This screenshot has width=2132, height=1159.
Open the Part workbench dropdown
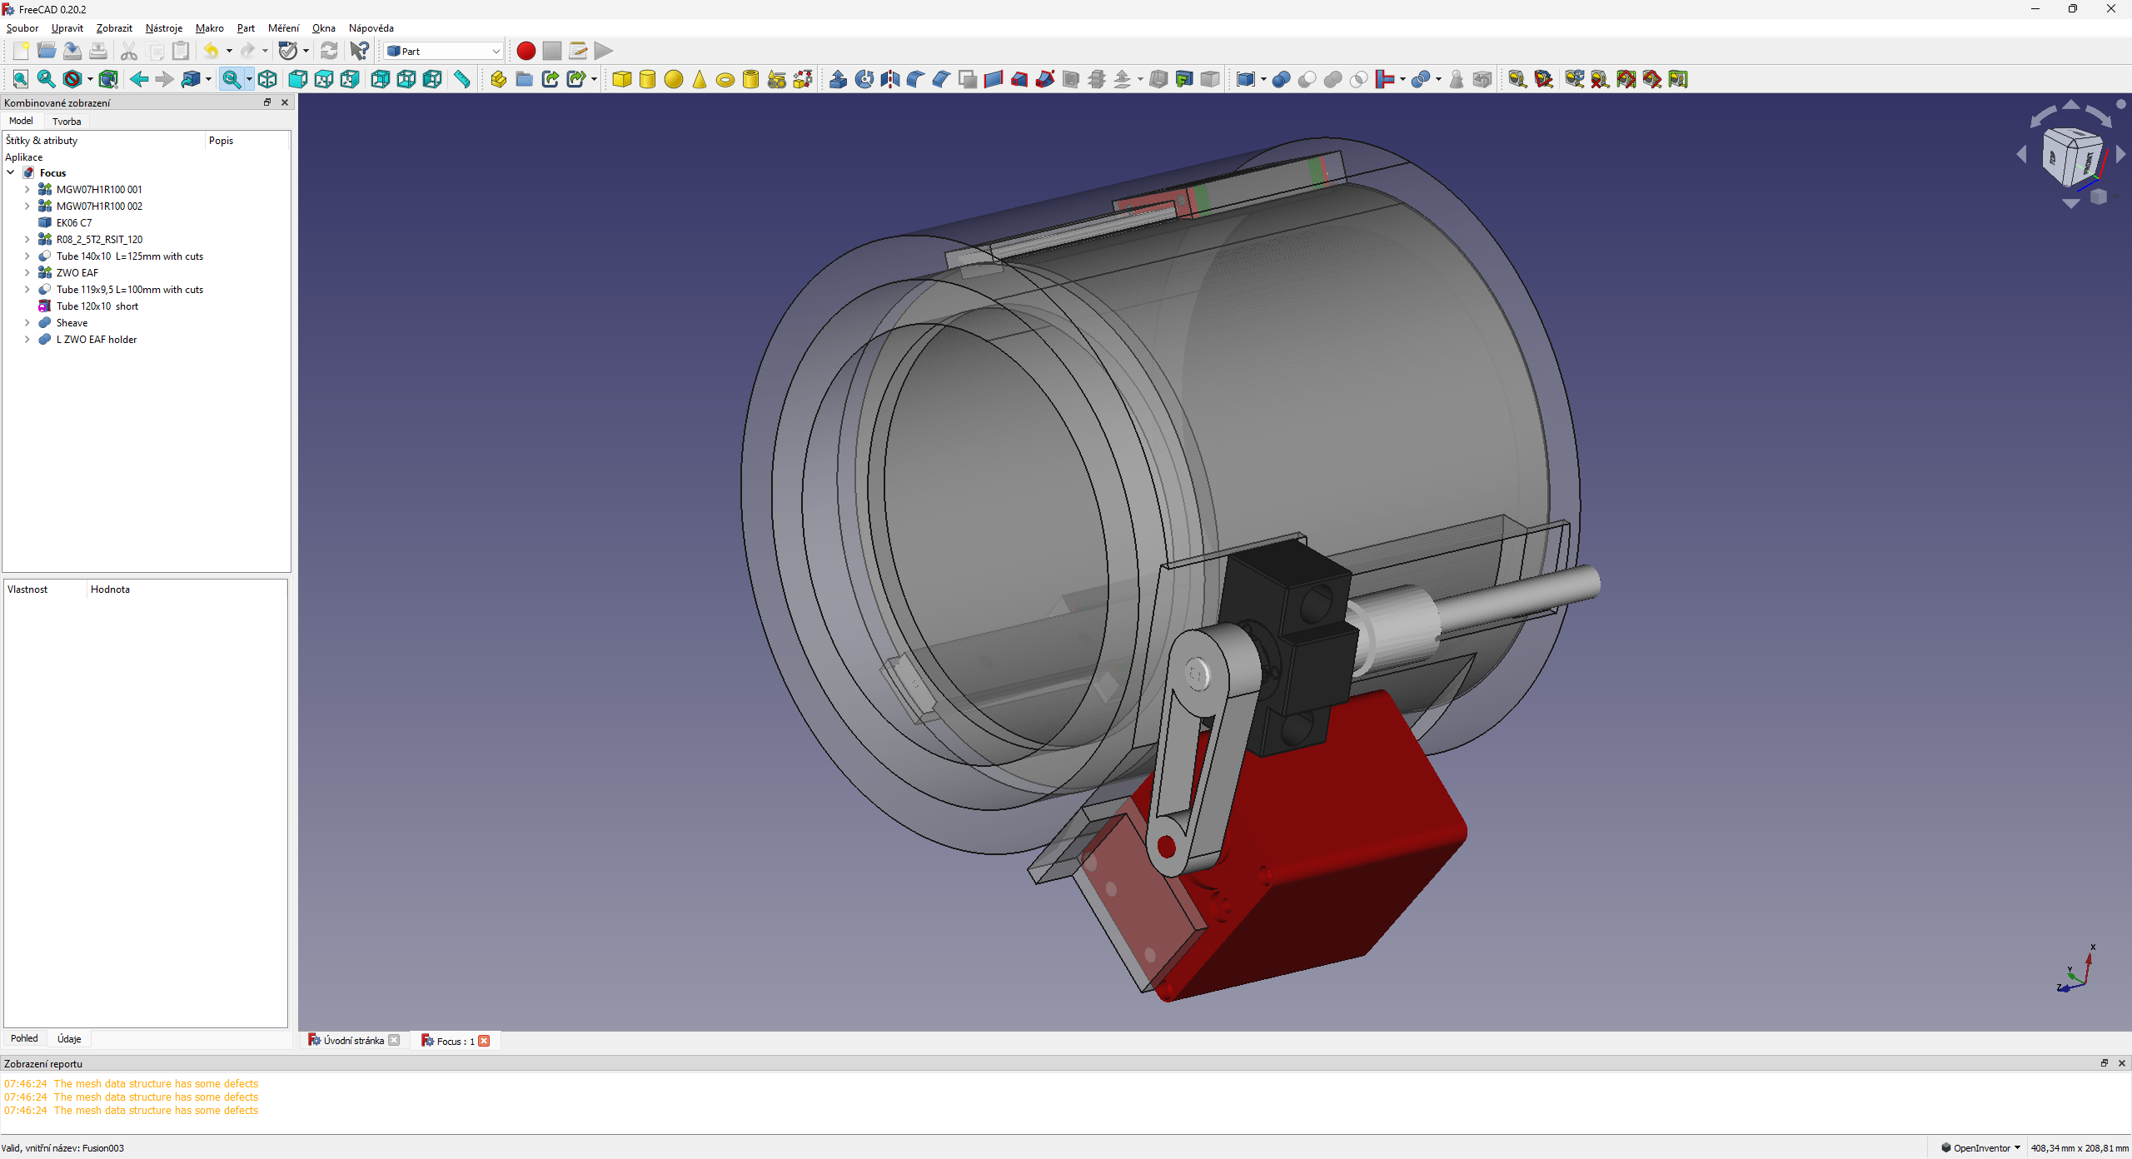pos(444,51)
